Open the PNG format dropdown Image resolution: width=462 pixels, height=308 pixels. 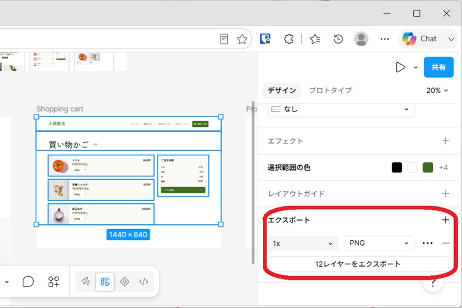(379, 243)
